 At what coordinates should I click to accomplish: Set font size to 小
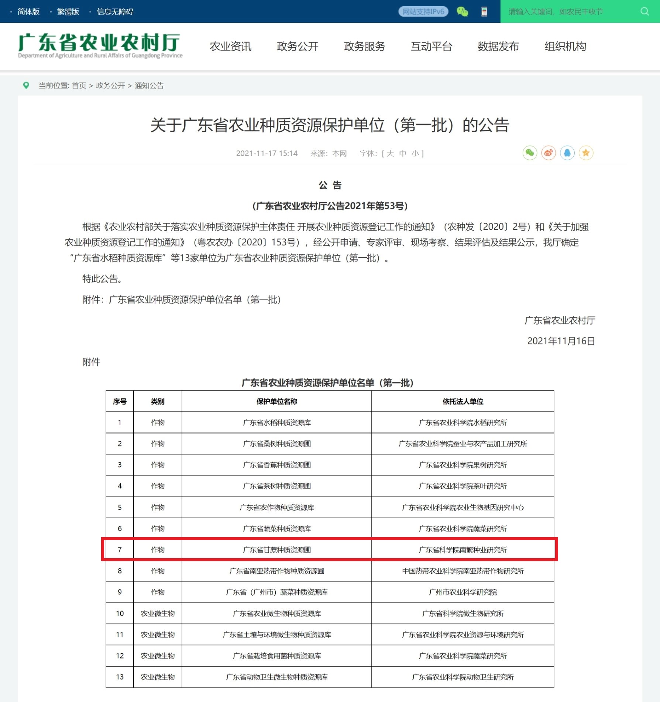(x=415, y=153)
